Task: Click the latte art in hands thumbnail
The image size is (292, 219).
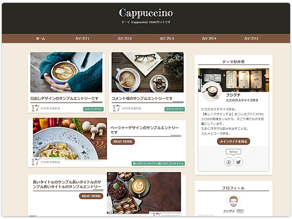Action: coord(66,72)
